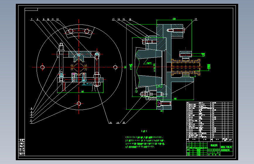Click the part callout number 2

point(31,120)
